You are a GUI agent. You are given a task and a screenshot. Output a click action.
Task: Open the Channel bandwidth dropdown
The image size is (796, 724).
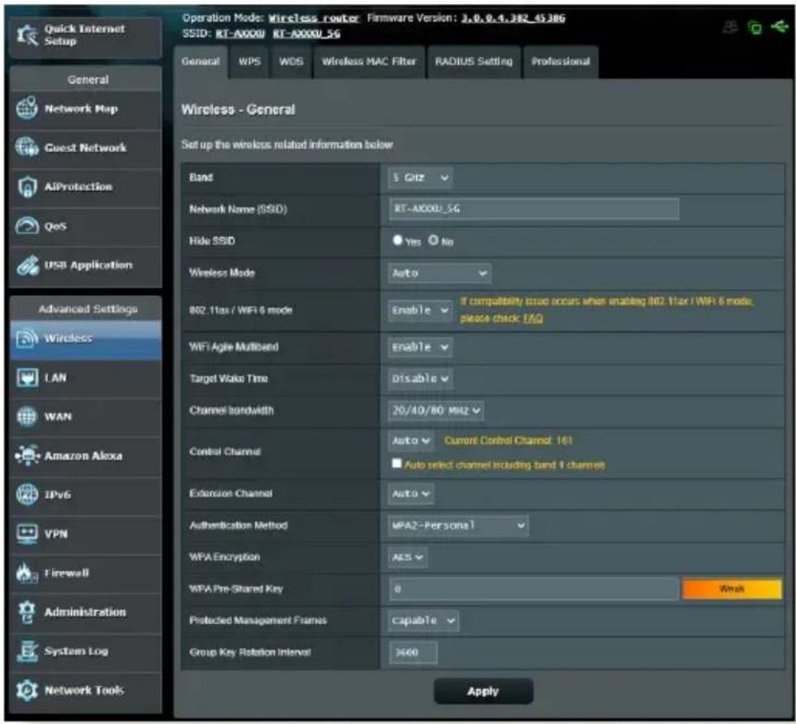pyautogui.click(x=435, y=410)
